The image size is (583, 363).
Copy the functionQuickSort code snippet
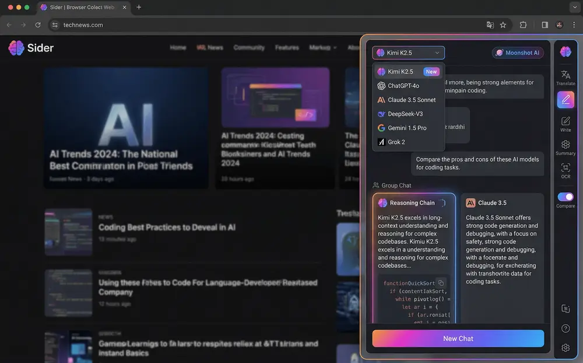coord(441,283)
